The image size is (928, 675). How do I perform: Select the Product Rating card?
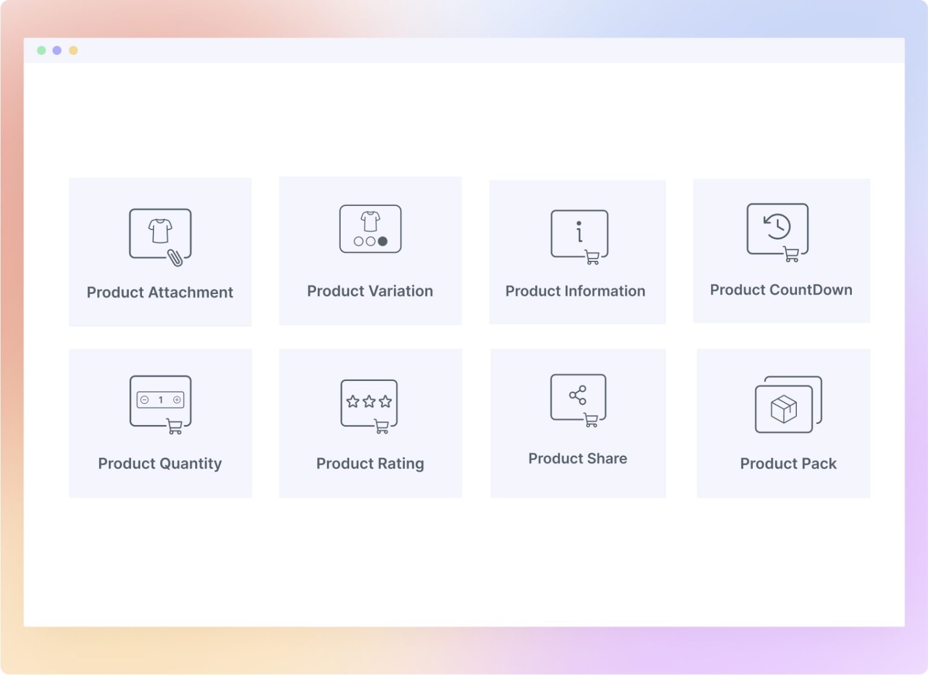[370, 423]
